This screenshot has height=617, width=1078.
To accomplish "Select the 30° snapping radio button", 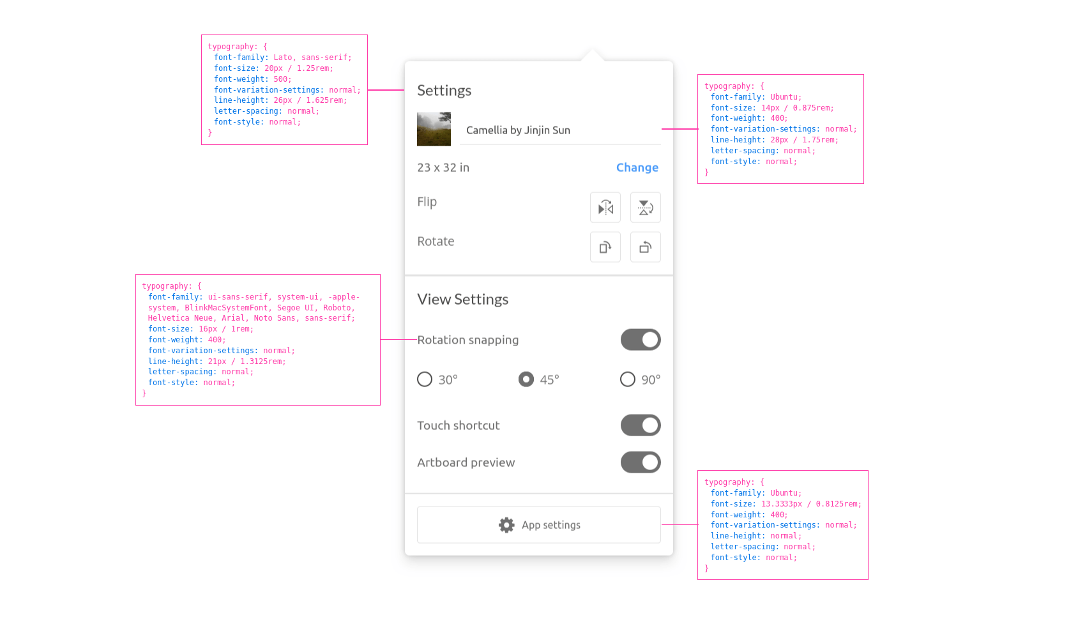I will [425, 379].
